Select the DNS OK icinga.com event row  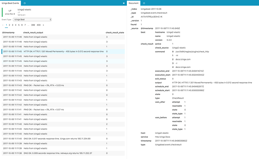(63, 139)
